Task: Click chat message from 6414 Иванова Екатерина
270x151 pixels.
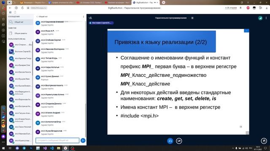Action: point(60,50)
